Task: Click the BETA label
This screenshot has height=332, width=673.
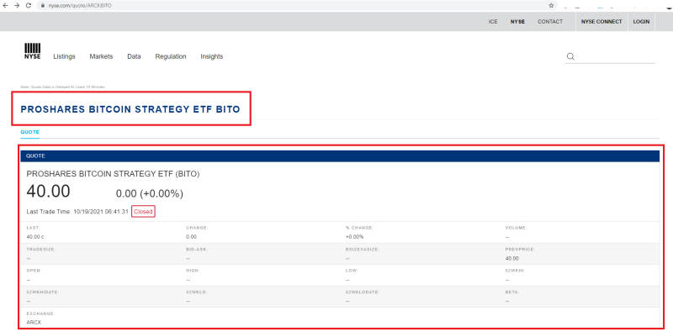Action: 512,292
